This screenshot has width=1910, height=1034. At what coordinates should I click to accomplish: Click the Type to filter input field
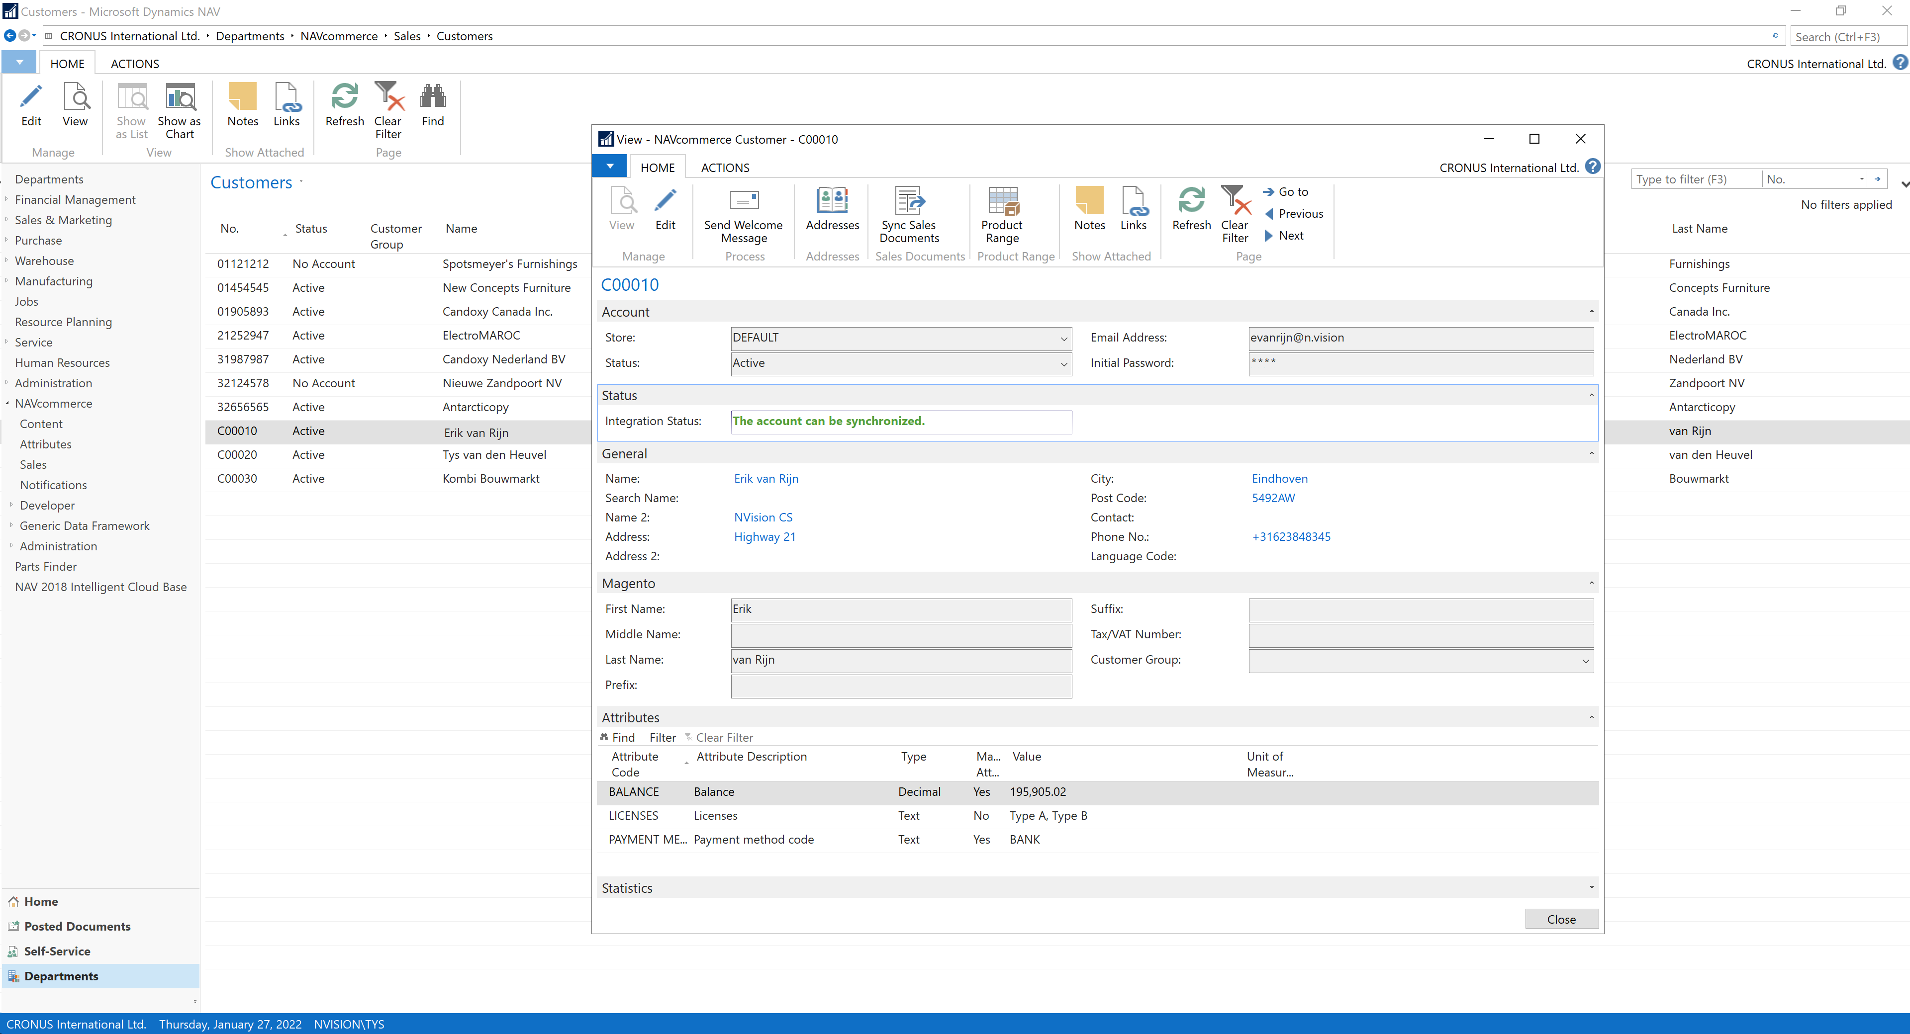[1694, 179]
